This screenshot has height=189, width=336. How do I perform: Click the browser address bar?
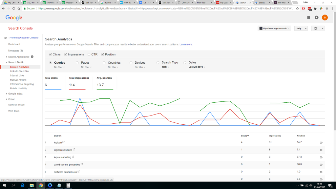(x=165, y=9)
